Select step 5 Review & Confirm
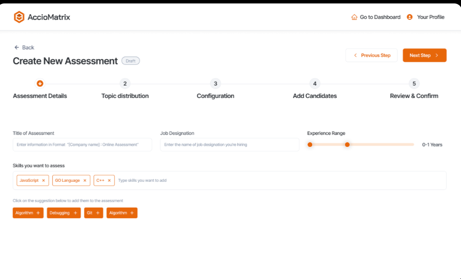Screen dimensions: 461x279 [414, 83]
